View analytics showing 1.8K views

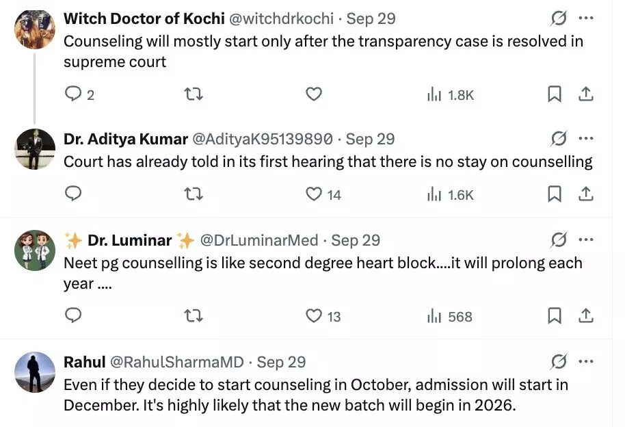coord(450,95)
